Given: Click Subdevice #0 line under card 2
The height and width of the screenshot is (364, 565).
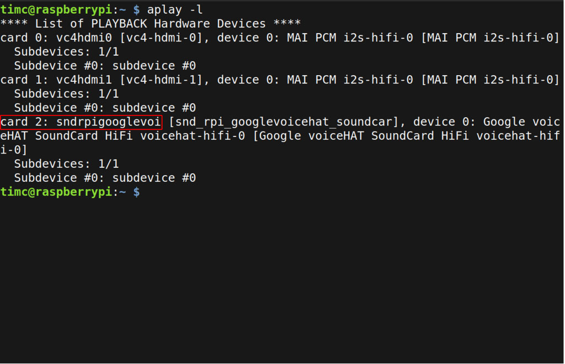Looking at the screenshot, I should [105, 178].
